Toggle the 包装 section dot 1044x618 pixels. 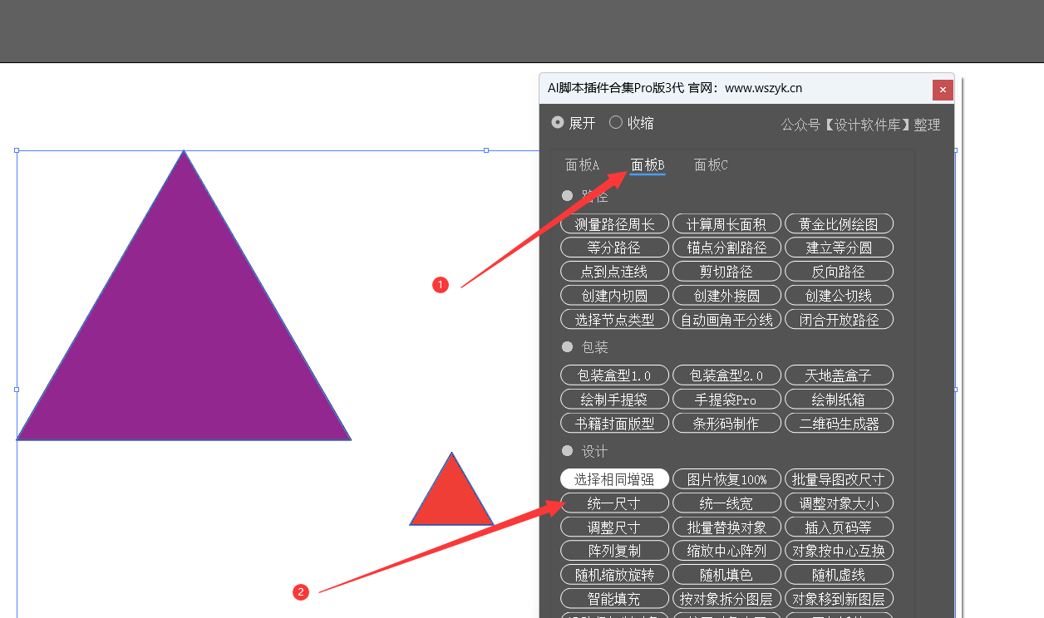[568, 346]
